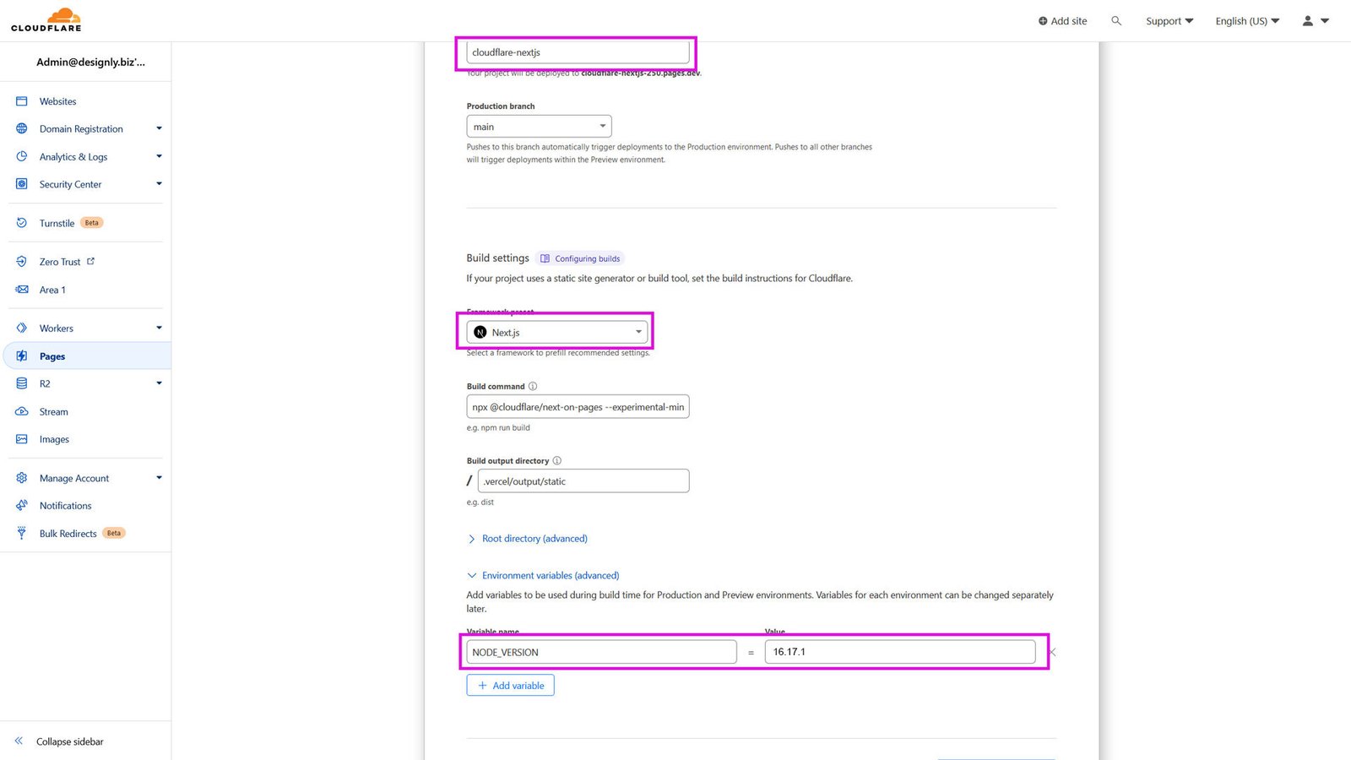Click the Add site button
The image size is (1351, 760).
[1062, 21]
